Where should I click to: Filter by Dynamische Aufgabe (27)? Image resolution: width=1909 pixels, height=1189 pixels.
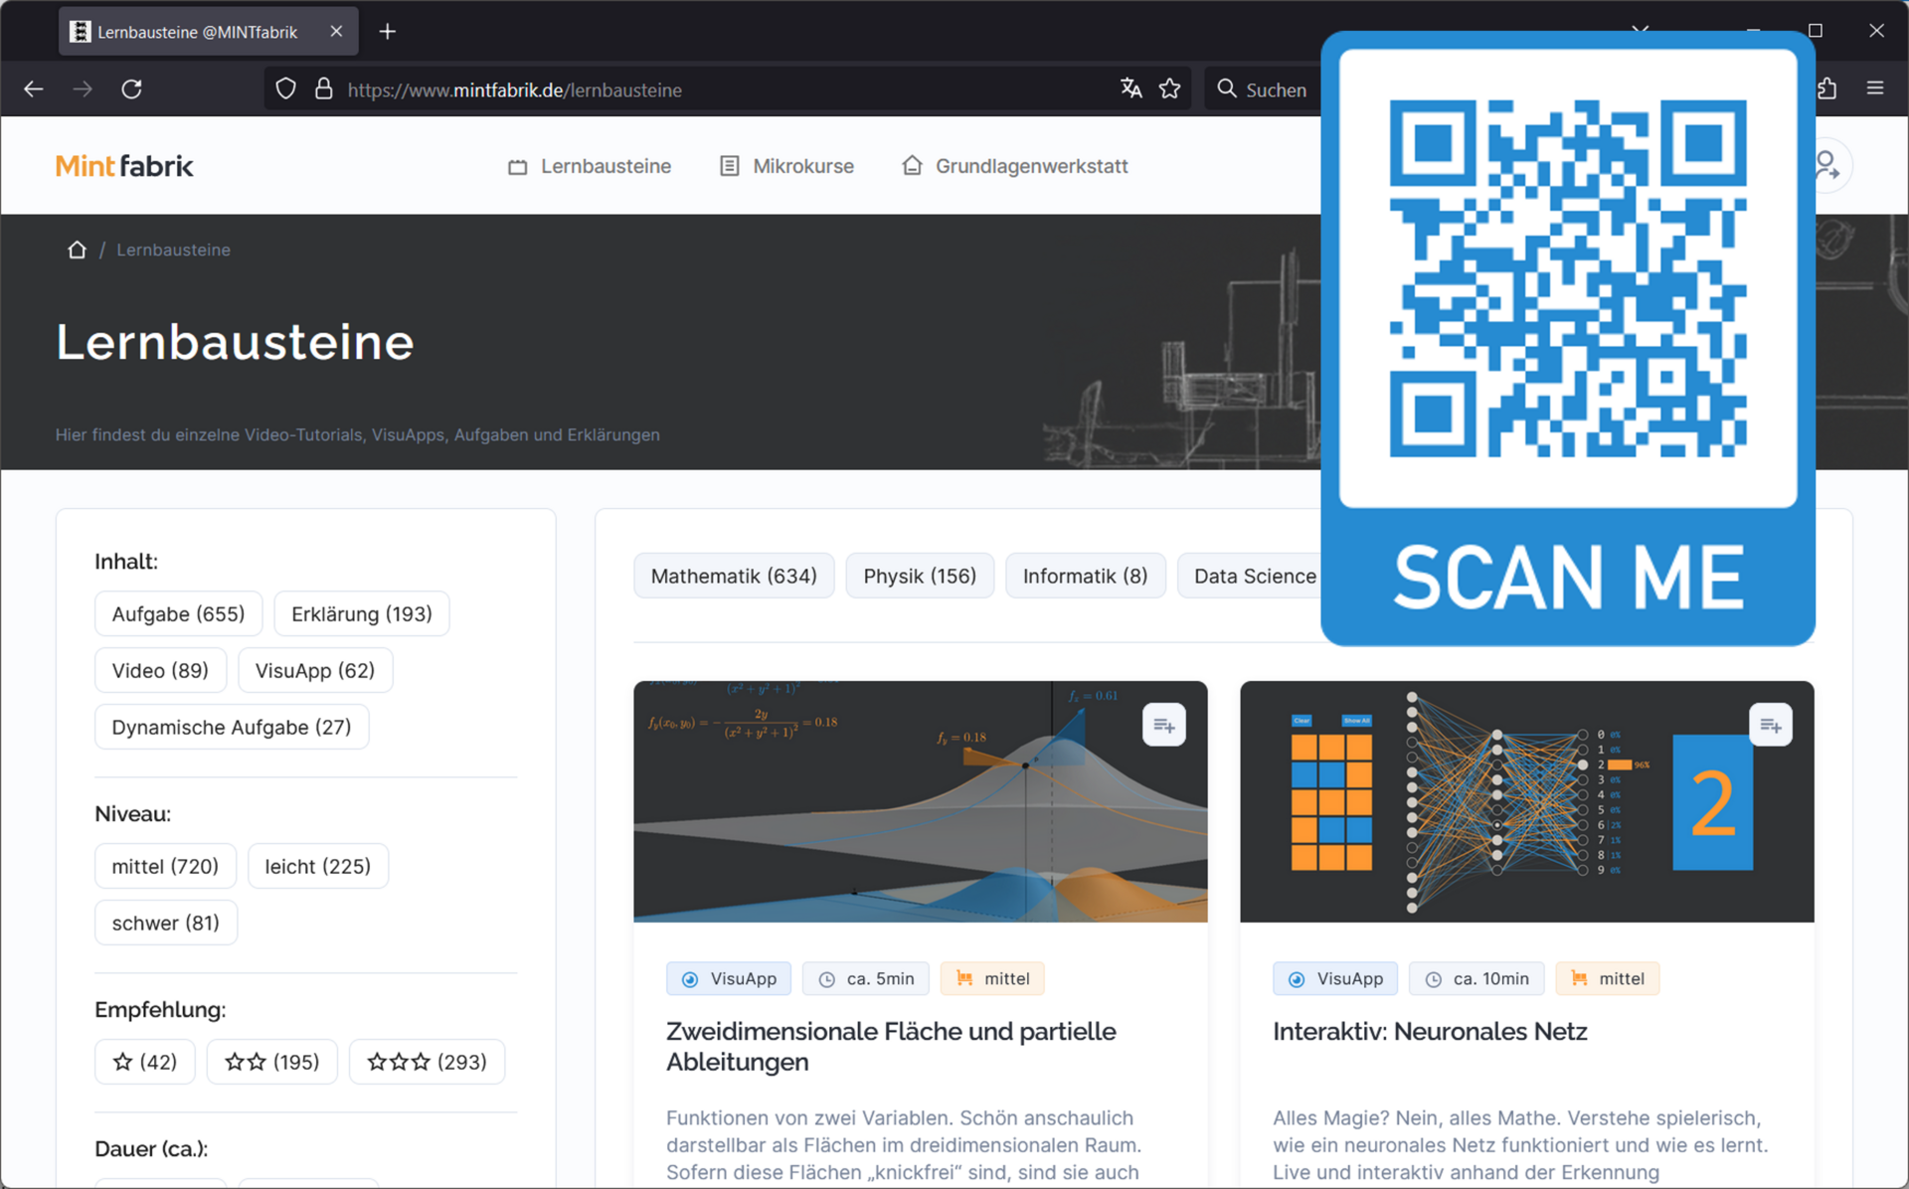click(232, 728)
